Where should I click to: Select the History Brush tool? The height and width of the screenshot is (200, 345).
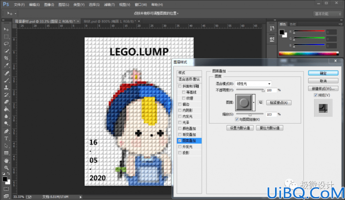point(6,95)
